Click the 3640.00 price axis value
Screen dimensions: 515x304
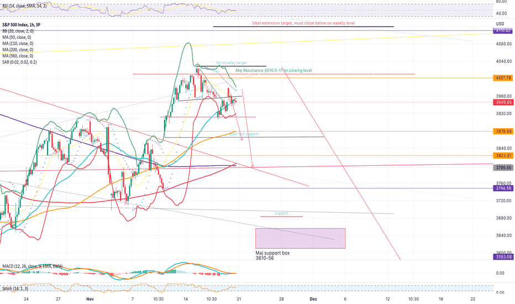point(503,235)
